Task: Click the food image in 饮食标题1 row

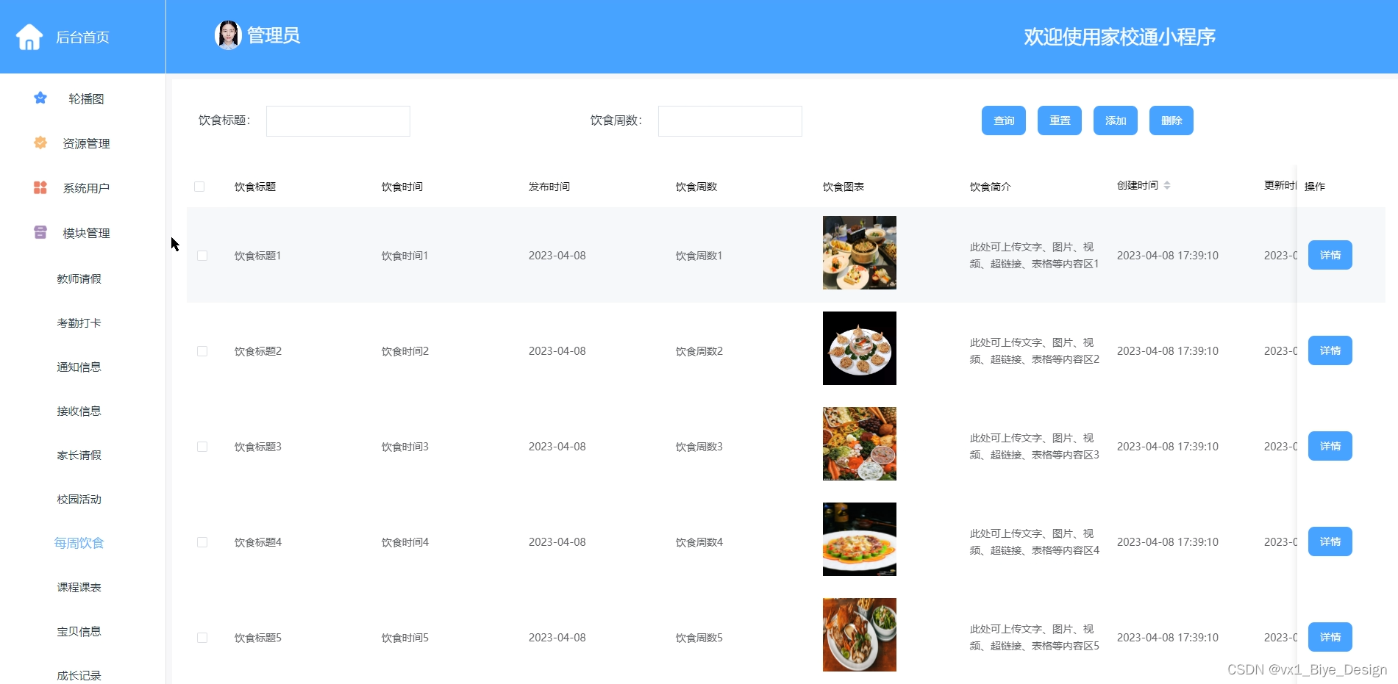Action: pyautogui.click(x=860, y=253)
